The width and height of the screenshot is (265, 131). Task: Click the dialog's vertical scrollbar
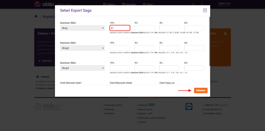pos(209,41)
